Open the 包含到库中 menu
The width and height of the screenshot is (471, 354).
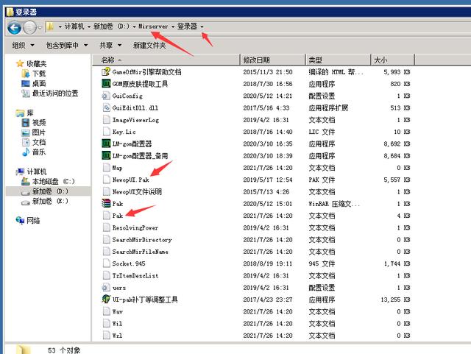click(66, 45)
